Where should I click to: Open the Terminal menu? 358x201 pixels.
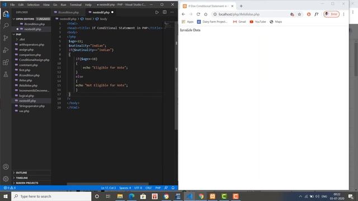point(76,4)
